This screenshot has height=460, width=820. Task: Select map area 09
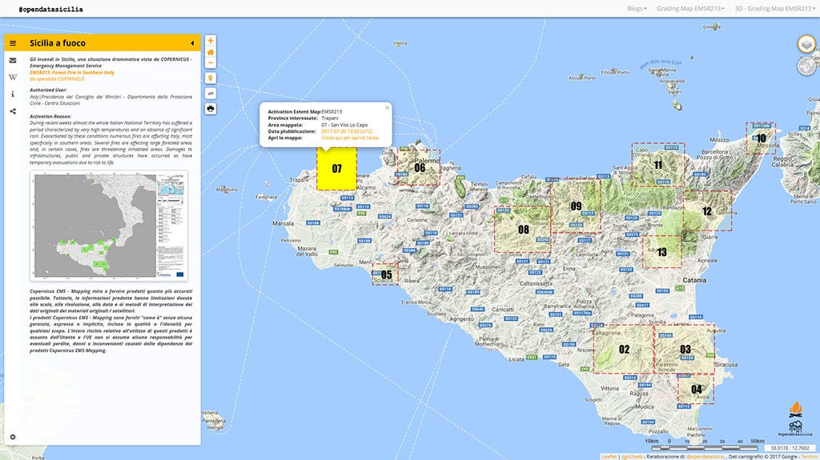[x=576, y=206]
